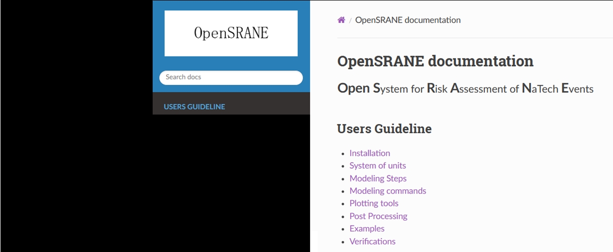Open the Post Processing link
This screenshot has width=613, height=252.
pos(378,216)
